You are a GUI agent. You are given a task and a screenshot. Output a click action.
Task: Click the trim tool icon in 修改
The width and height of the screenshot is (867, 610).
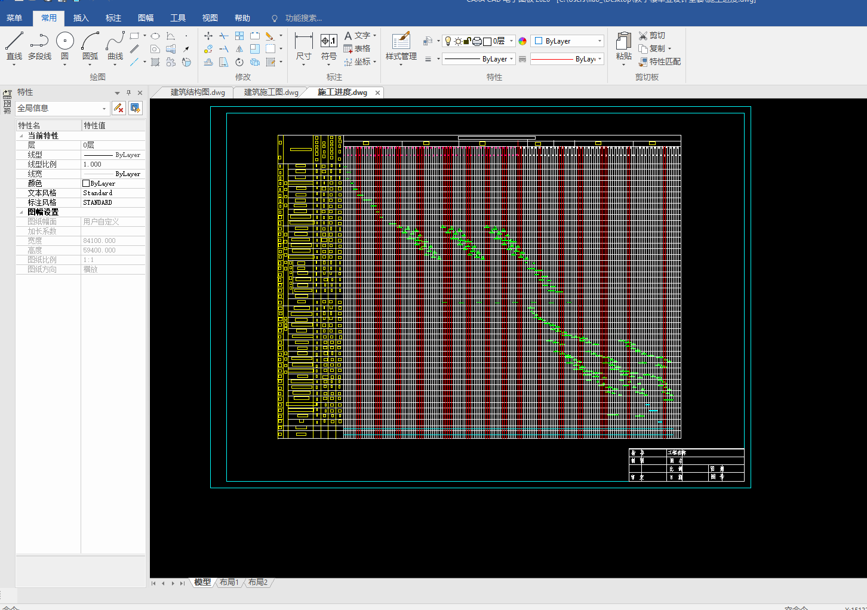[x=223, y=36]
